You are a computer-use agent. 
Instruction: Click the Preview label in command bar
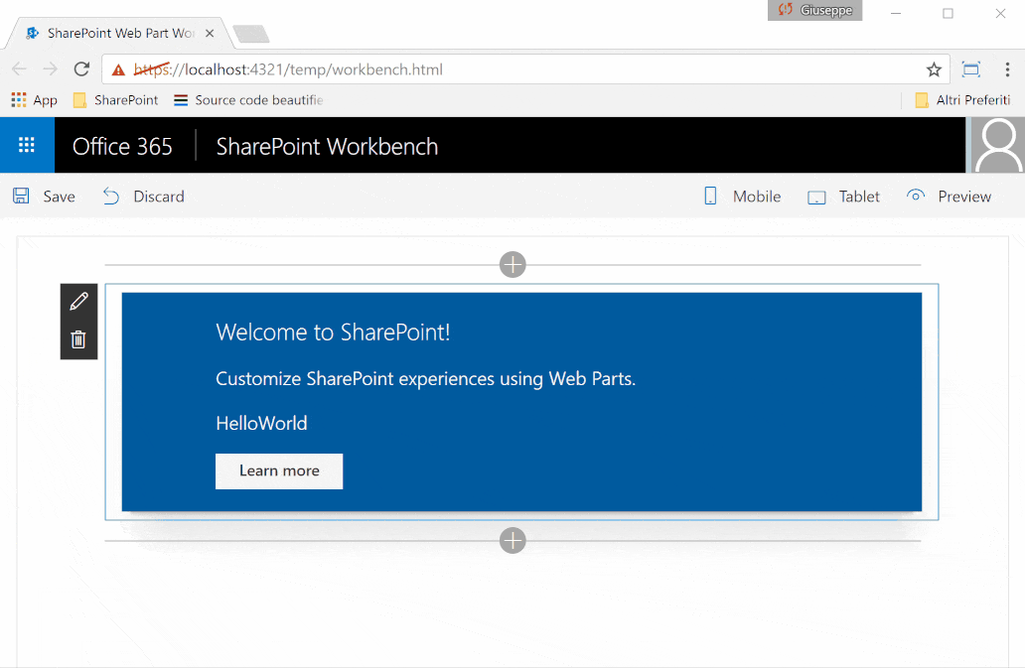tap(964, 197)
